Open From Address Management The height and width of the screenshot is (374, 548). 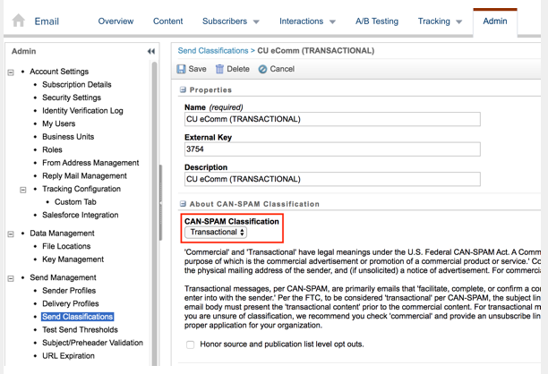[90, 163]
